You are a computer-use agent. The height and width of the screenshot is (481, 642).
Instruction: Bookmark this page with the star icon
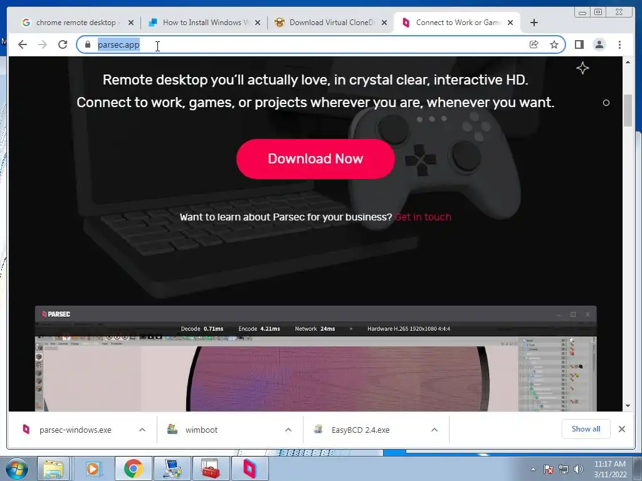[x=554, y=44]
